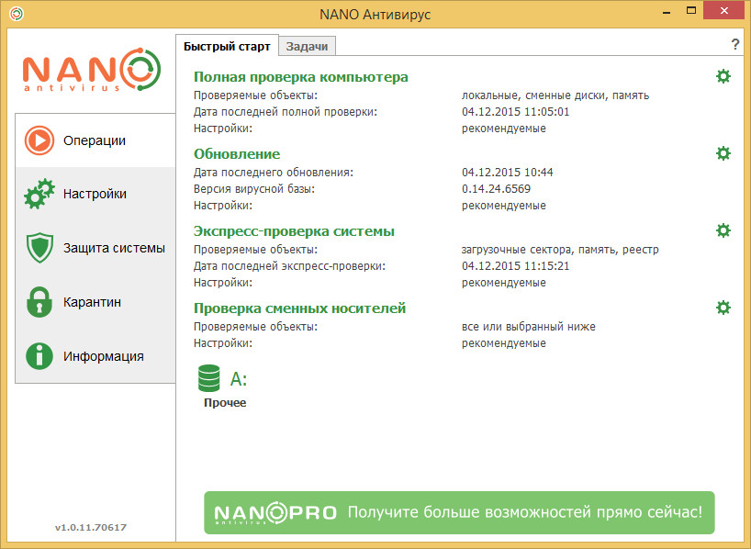This screenshot has height=549, width=751.
Task: Open the Информация info icon
Action: tap(39, 356)
